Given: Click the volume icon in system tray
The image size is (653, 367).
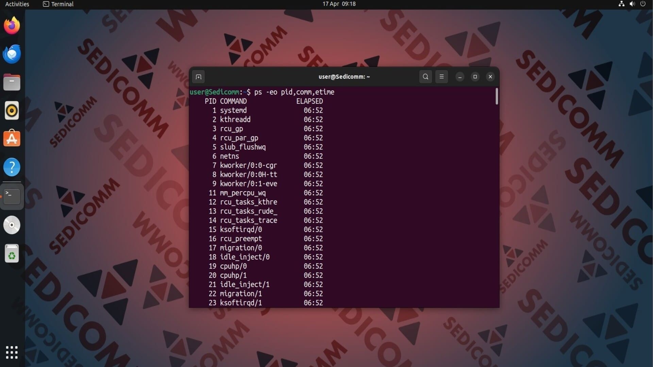Looking at the screenshot, I should (x=632, y=4).
